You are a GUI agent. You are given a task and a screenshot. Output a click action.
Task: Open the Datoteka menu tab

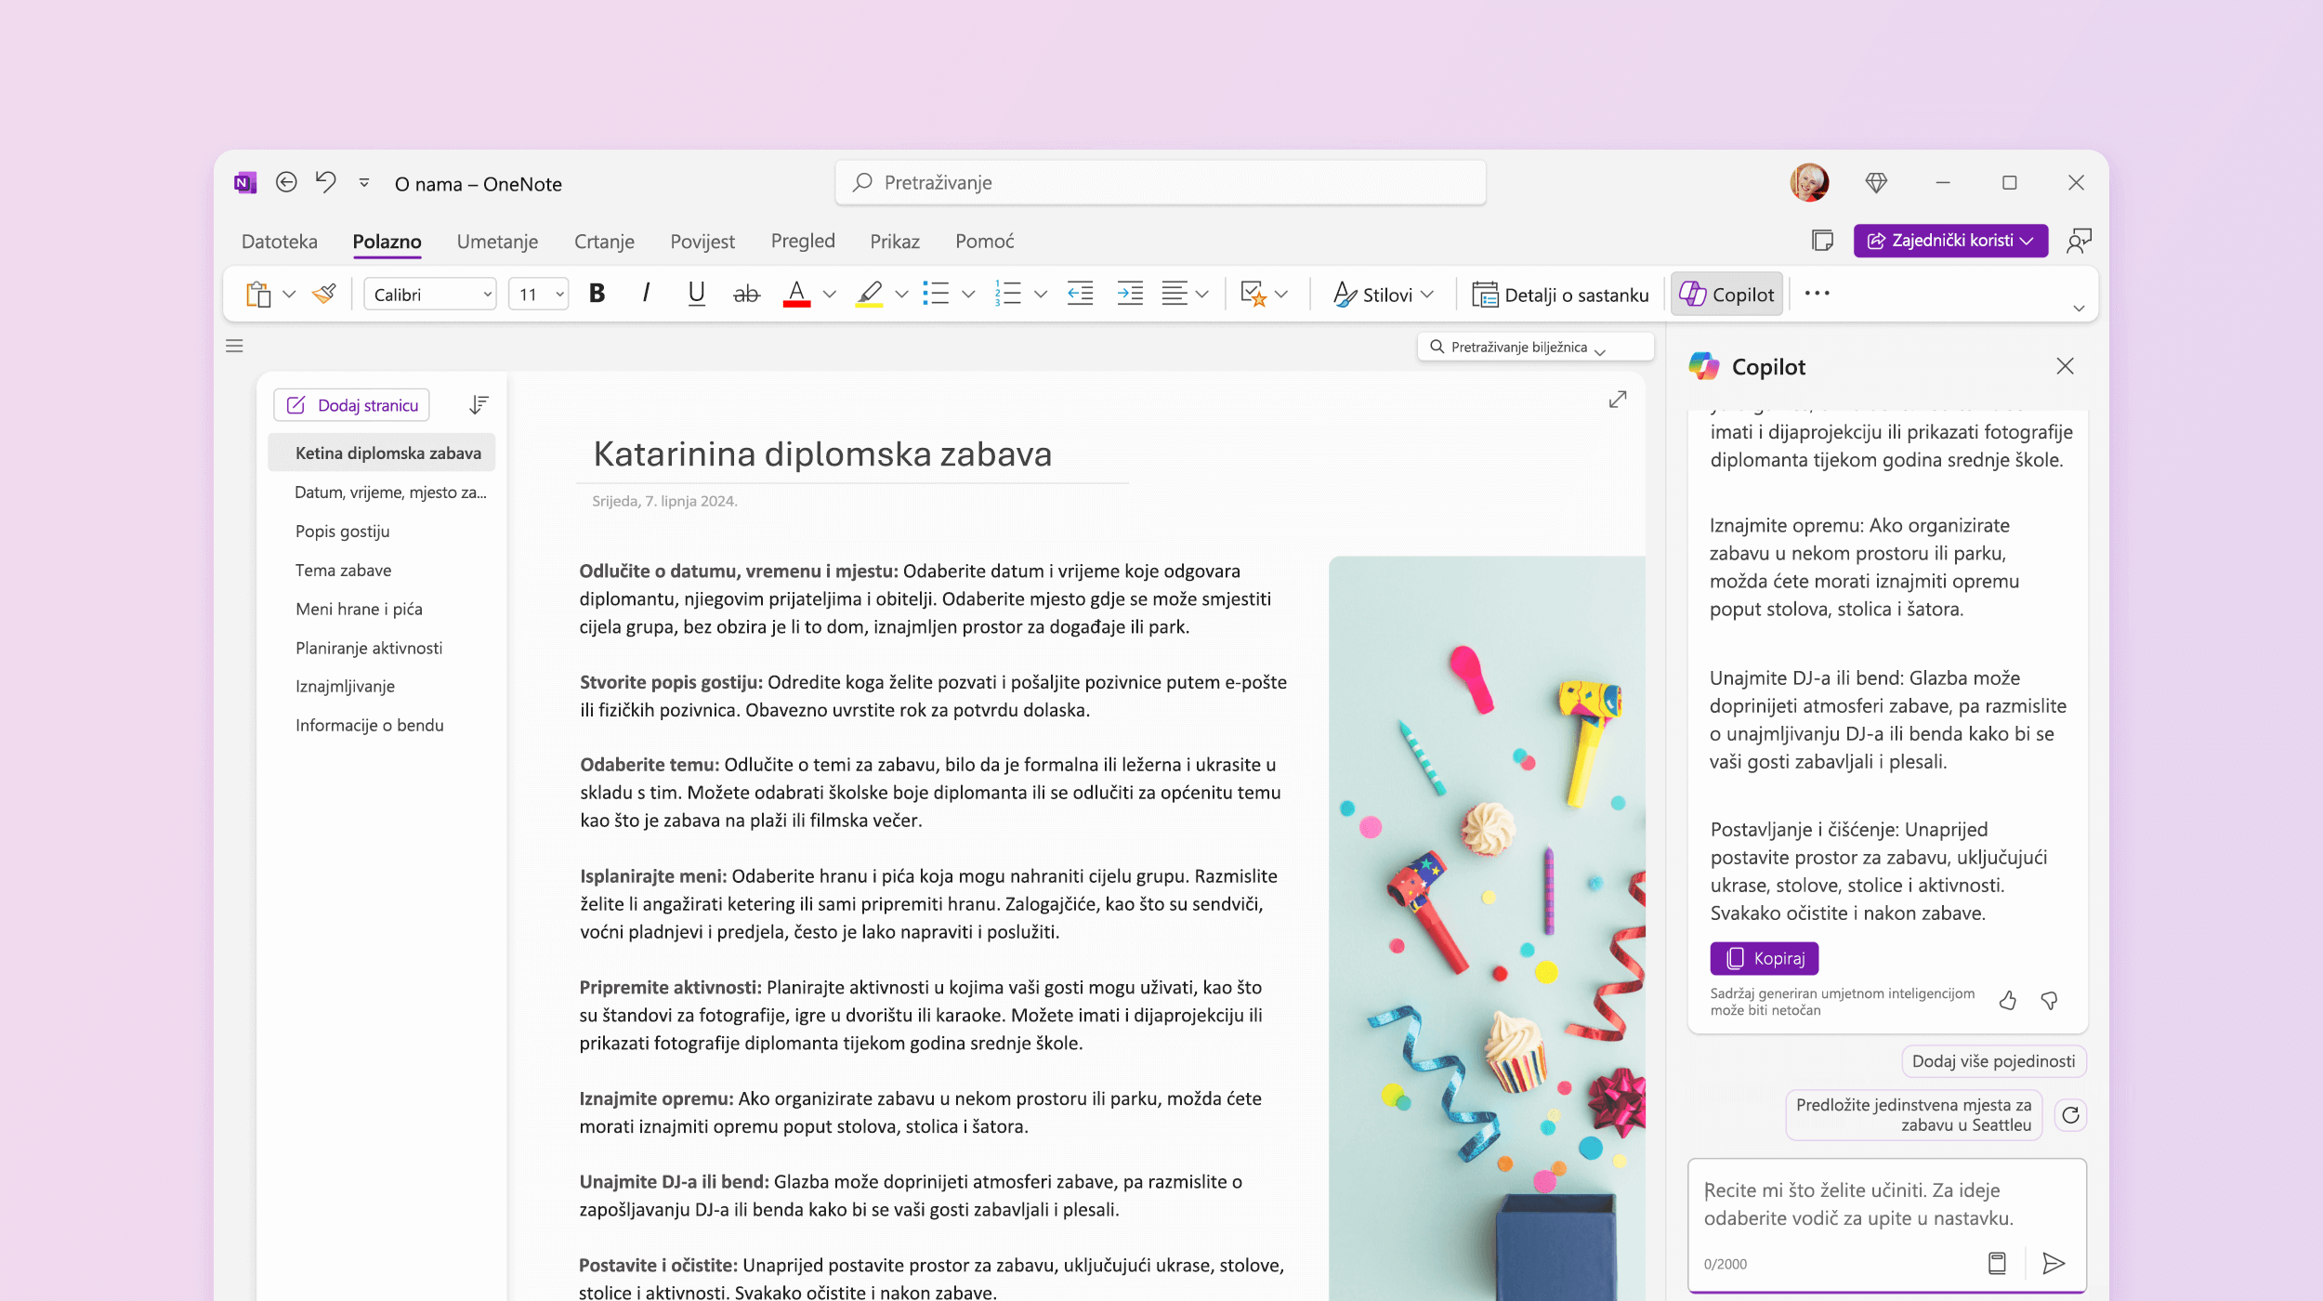(280, 242)
